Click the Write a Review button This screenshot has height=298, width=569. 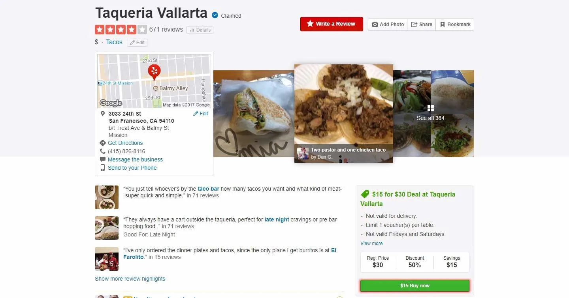(332, 24)
